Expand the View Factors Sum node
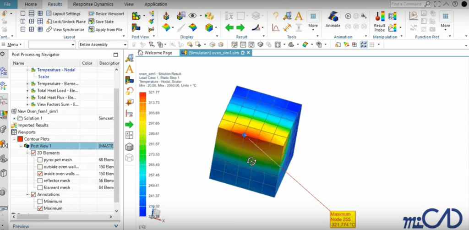The image size is (469, 230). pos(27,104)
